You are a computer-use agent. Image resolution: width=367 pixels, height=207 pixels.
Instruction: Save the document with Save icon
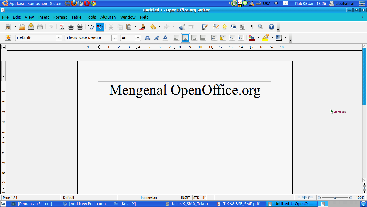coord(31,27)
